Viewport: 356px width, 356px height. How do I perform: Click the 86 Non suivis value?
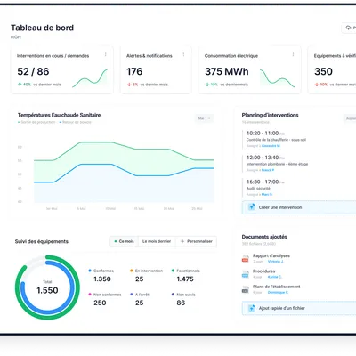tap(181, 303)
